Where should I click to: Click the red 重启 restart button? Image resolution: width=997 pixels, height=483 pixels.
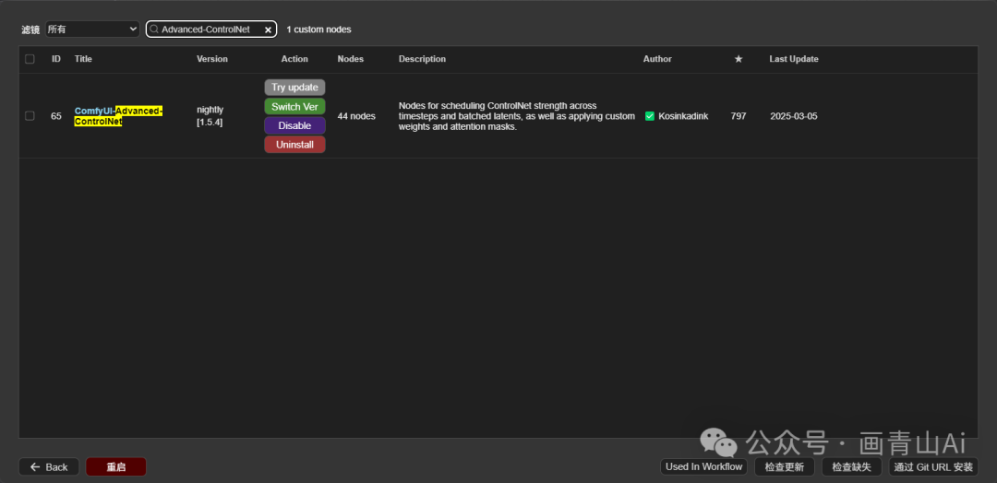(x=116, y=467)
